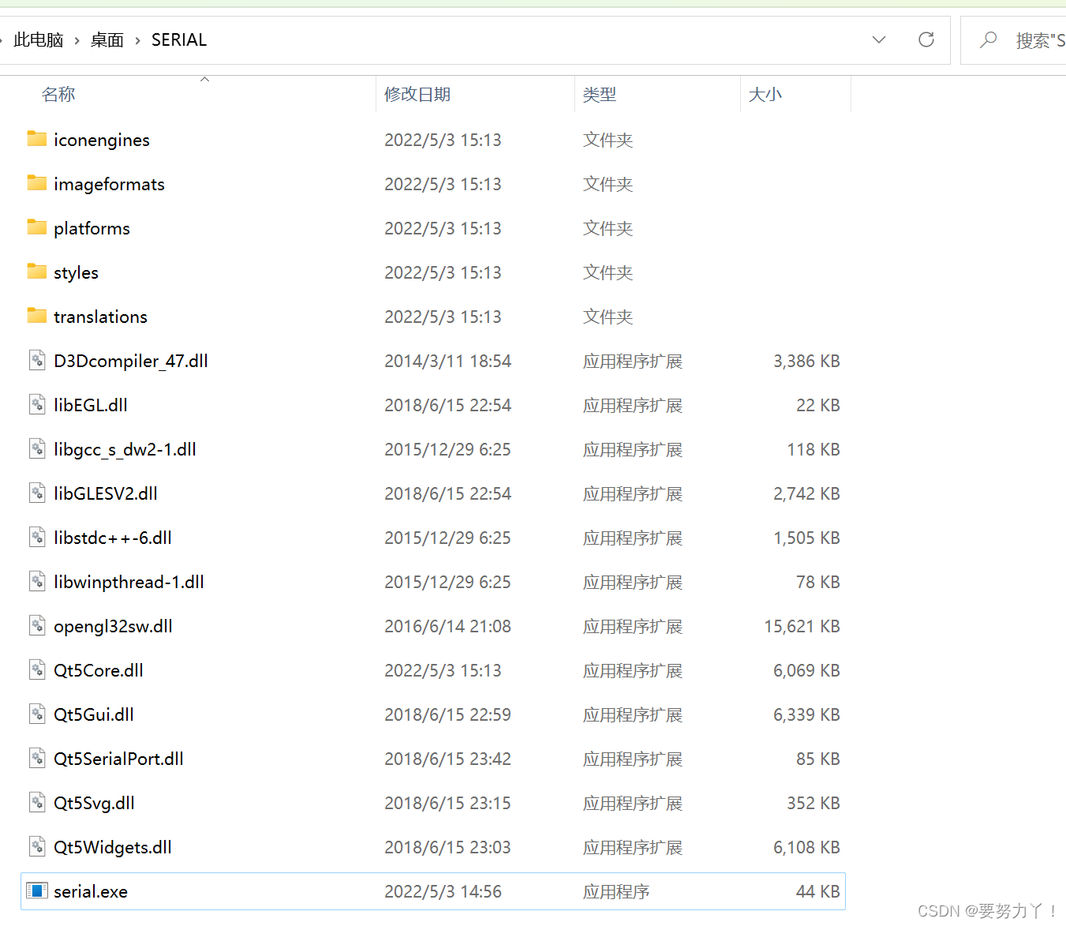Sort files by 大小 column header
1066x926 pixels.
click(x=765, y=94)
